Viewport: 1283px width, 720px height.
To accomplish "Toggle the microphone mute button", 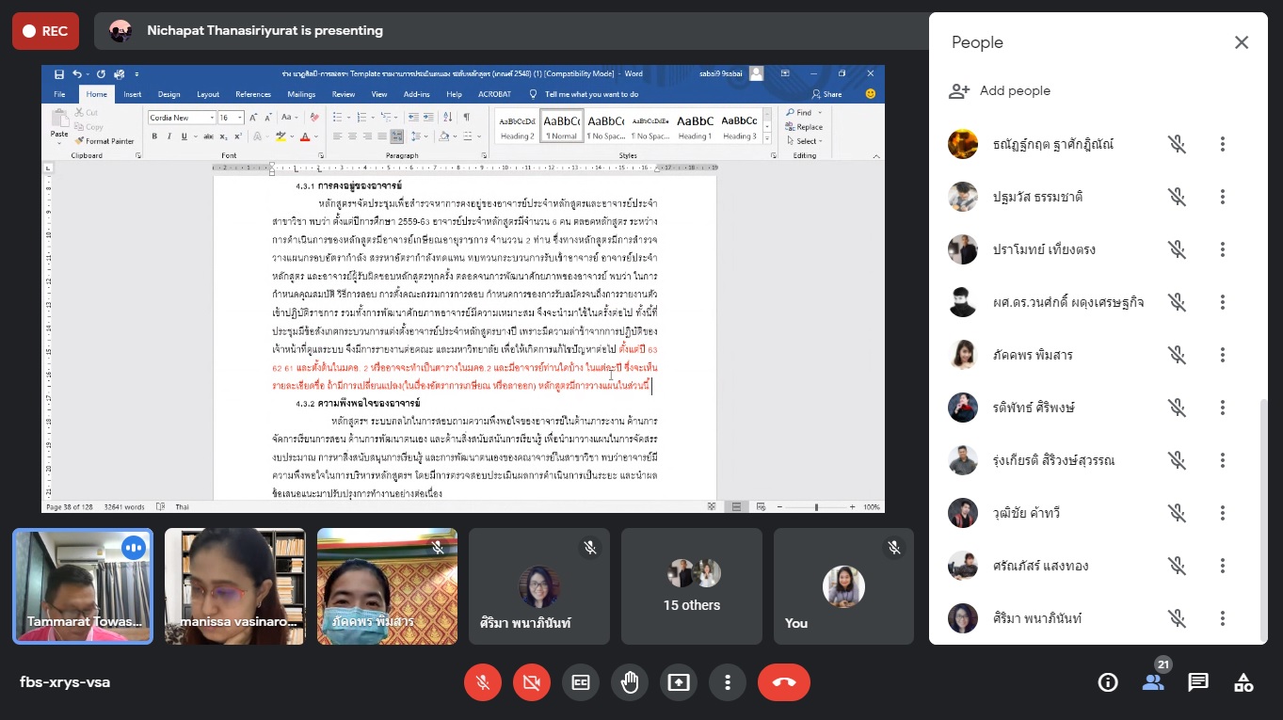I will (483, 682).
